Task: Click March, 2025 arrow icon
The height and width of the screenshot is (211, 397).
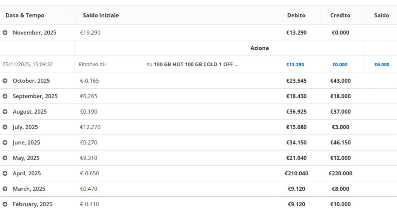Action: pos(5,189)
